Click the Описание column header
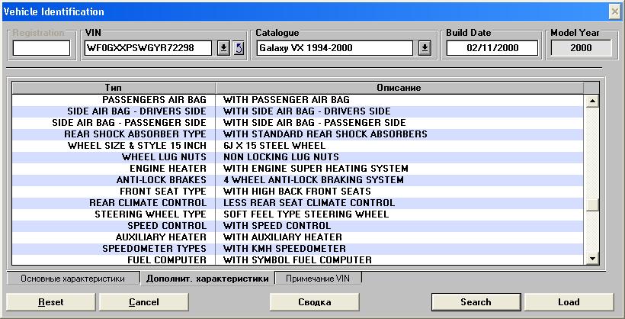Viewport: 625px width, 319px height. pyautogui.click(x=399, y=88)
